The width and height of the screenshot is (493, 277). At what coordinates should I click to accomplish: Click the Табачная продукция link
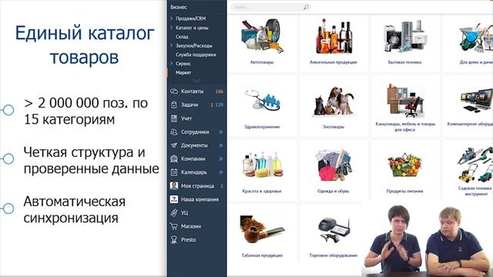pyautogui.click(x=262, y=255)
